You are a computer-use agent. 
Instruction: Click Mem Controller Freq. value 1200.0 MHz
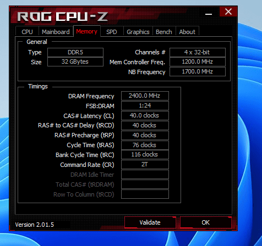point(198,62)
